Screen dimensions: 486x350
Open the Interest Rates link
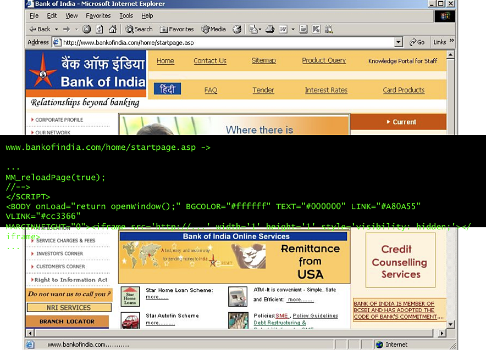pos(326,91)
